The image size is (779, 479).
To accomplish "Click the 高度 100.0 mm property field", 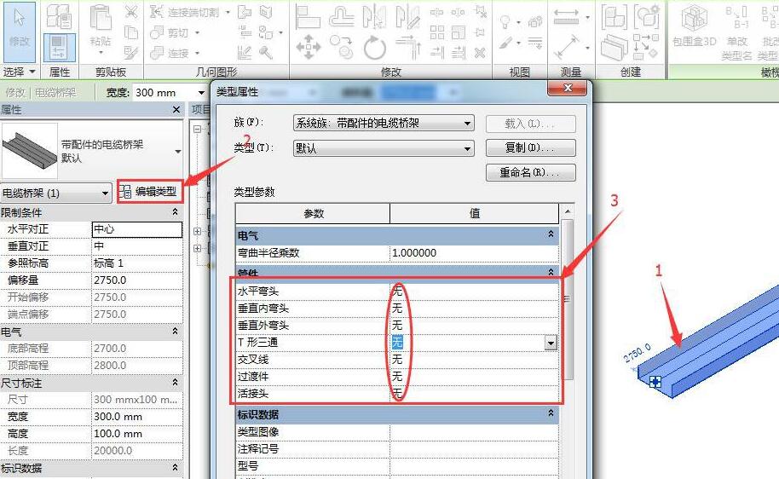I will click(137, 433).
